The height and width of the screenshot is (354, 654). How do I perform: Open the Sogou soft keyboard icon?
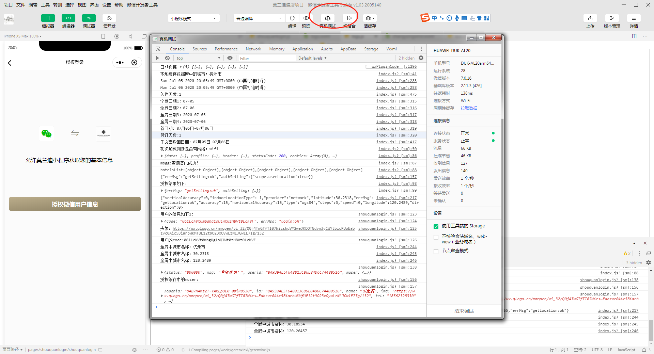(x=464, y=18)
